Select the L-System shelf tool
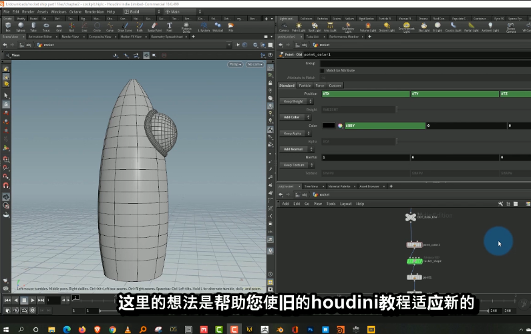This screenshot has height=334, width=531. (204, 27)
